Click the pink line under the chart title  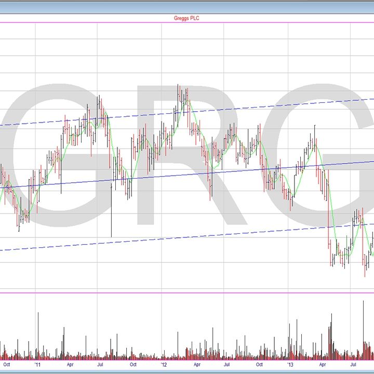187,23
